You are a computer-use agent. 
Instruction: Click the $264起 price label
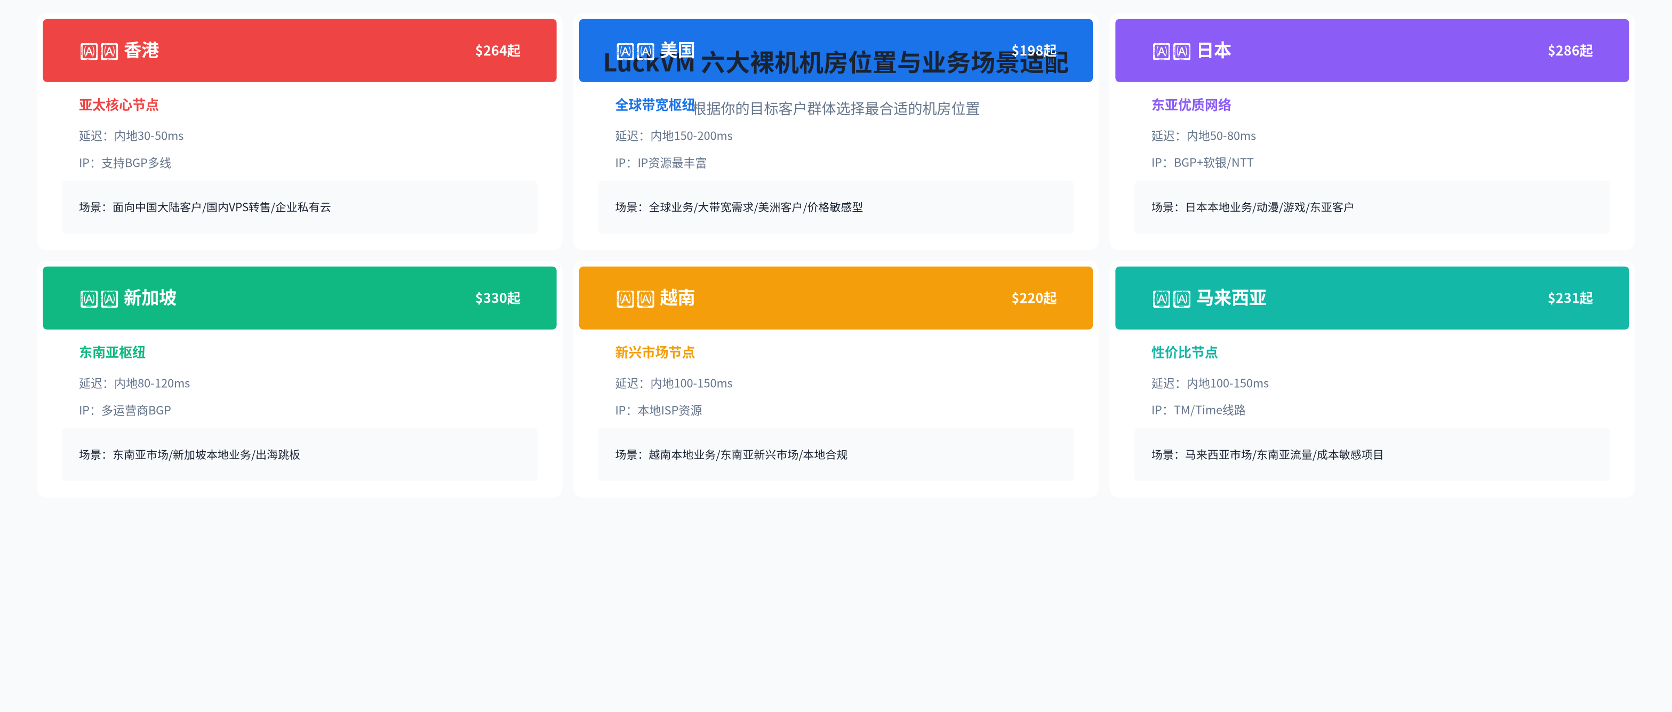(498, 51)
